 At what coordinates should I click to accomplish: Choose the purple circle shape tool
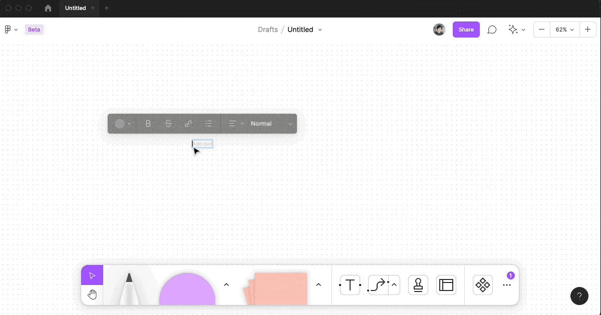(x=187, y=289)
